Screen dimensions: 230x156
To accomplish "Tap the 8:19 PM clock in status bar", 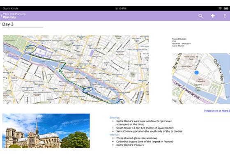I will 121,9.
